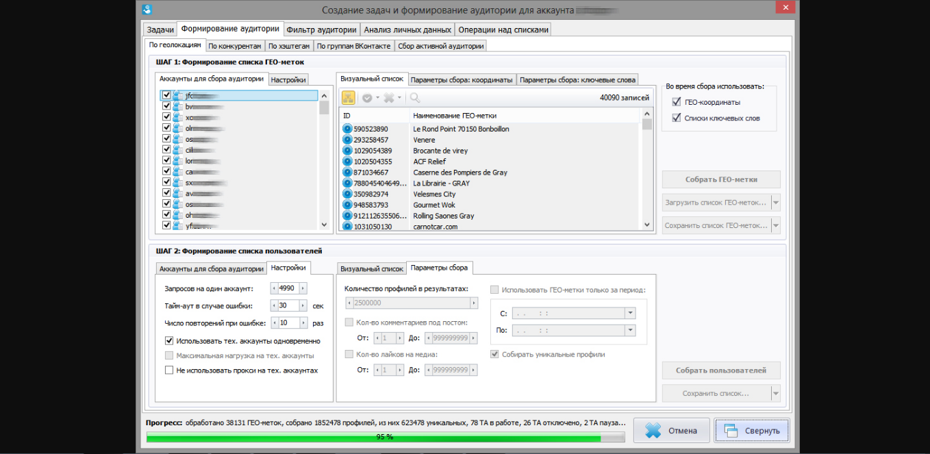The width and height of the screenshot is (930, 454).
Task: Open the dropdown arrow next to checkmark icon
Action: pyautogui.click(x=377, y=98)
